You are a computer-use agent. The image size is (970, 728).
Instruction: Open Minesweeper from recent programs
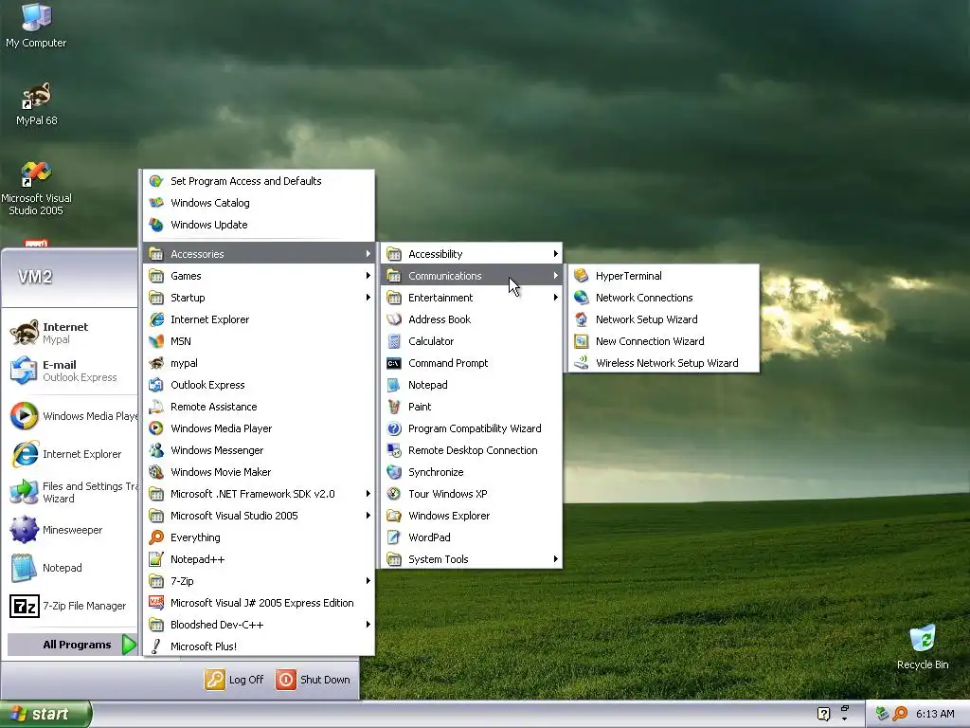71,530
